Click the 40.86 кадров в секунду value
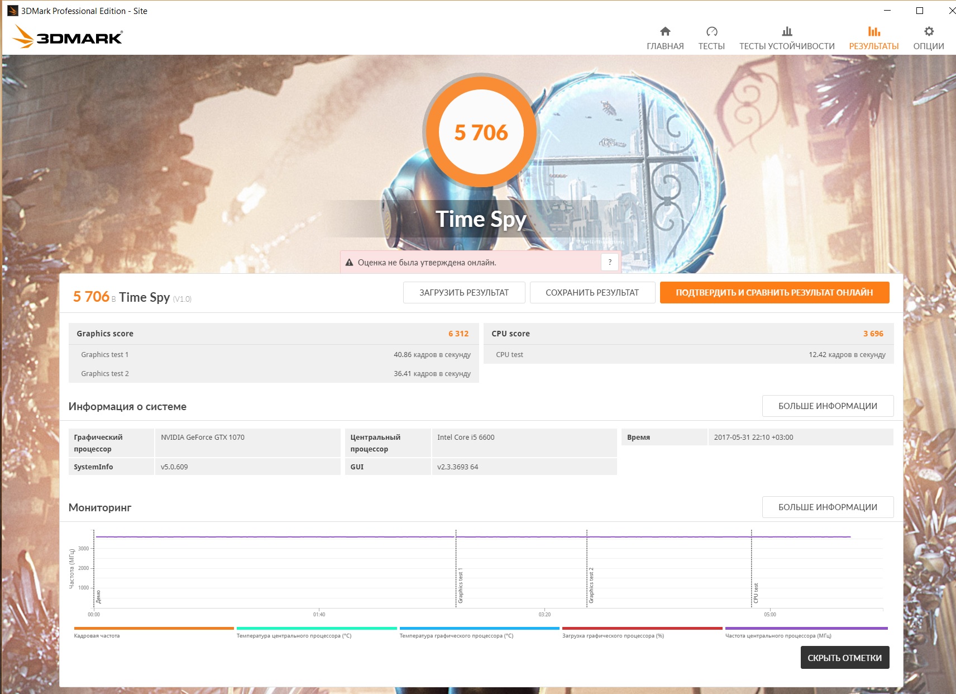956x694 pixels. pyautogui.click(x=432, y=354)
